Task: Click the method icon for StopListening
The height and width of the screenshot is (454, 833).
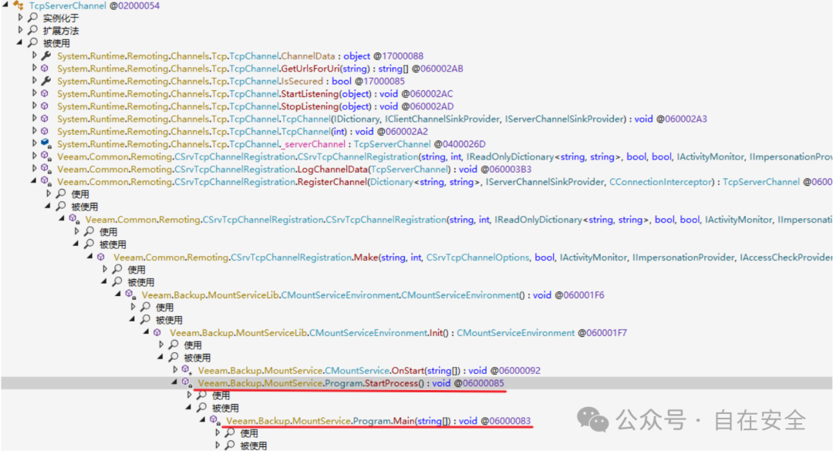Action: [46, 106]
